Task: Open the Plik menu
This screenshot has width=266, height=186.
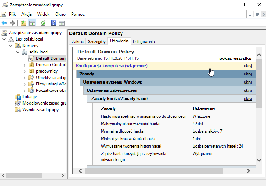Action: pos(12,14)
